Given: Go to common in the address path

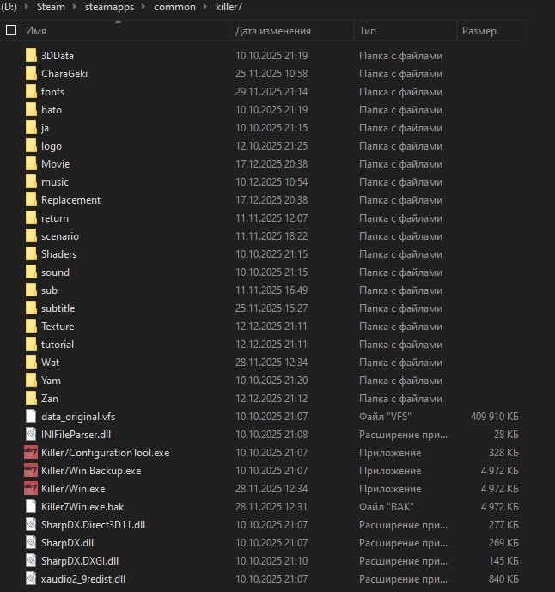Looking at the screenshot, I should tap(174, 7).
